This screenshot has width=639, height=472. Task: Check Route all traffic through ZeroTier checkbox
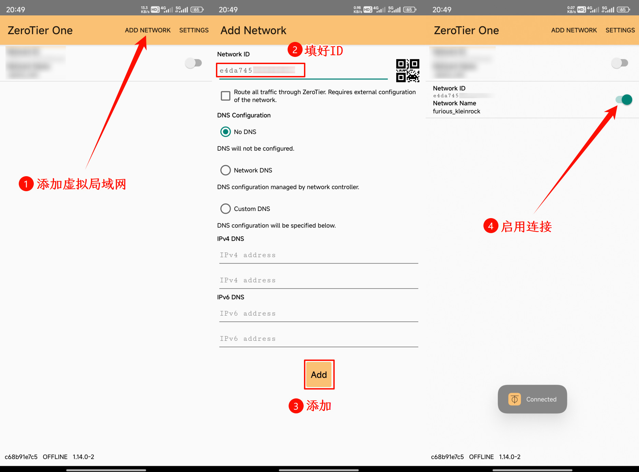[x=226, y=96]
